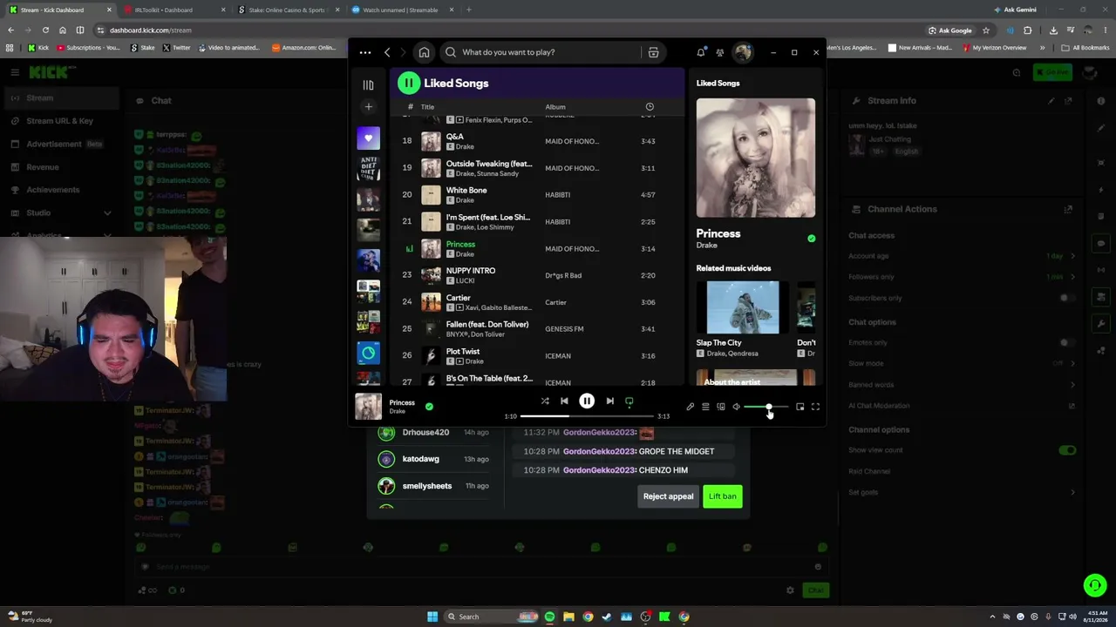Image resolution: width=1116 pixels, height=627 pixels.
Task: Open Windows Start menu
Action: click(x=432, y=617)
